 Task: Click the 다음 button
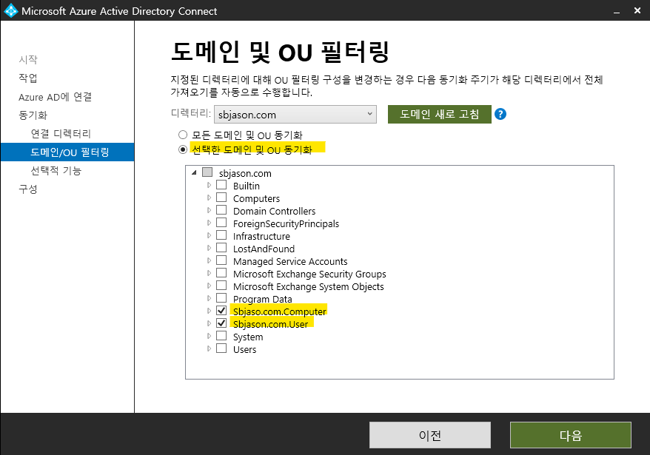tap(570, 435)
